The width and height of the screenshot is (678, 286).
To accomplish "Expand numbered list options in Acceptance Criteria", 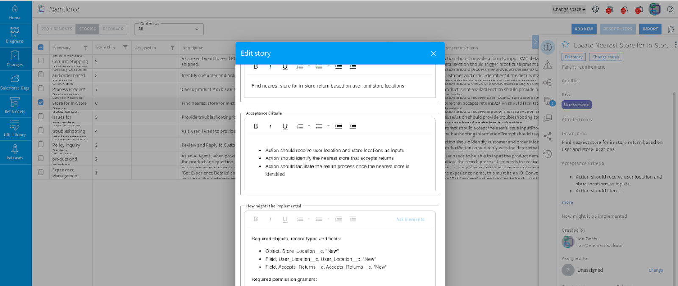I will tap(309, 126).
